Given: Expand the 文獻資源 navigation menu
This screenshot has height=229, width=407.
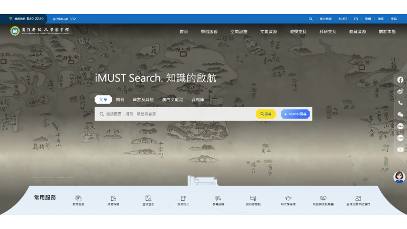Looking at the screenshot, I should pyautogui.click(x=268, y=32).
